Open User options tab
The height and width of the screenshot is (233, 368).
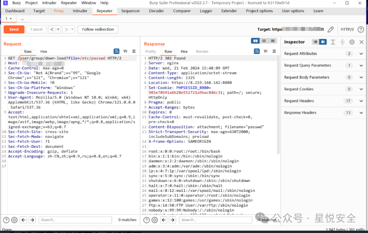[x=293, y=11]
